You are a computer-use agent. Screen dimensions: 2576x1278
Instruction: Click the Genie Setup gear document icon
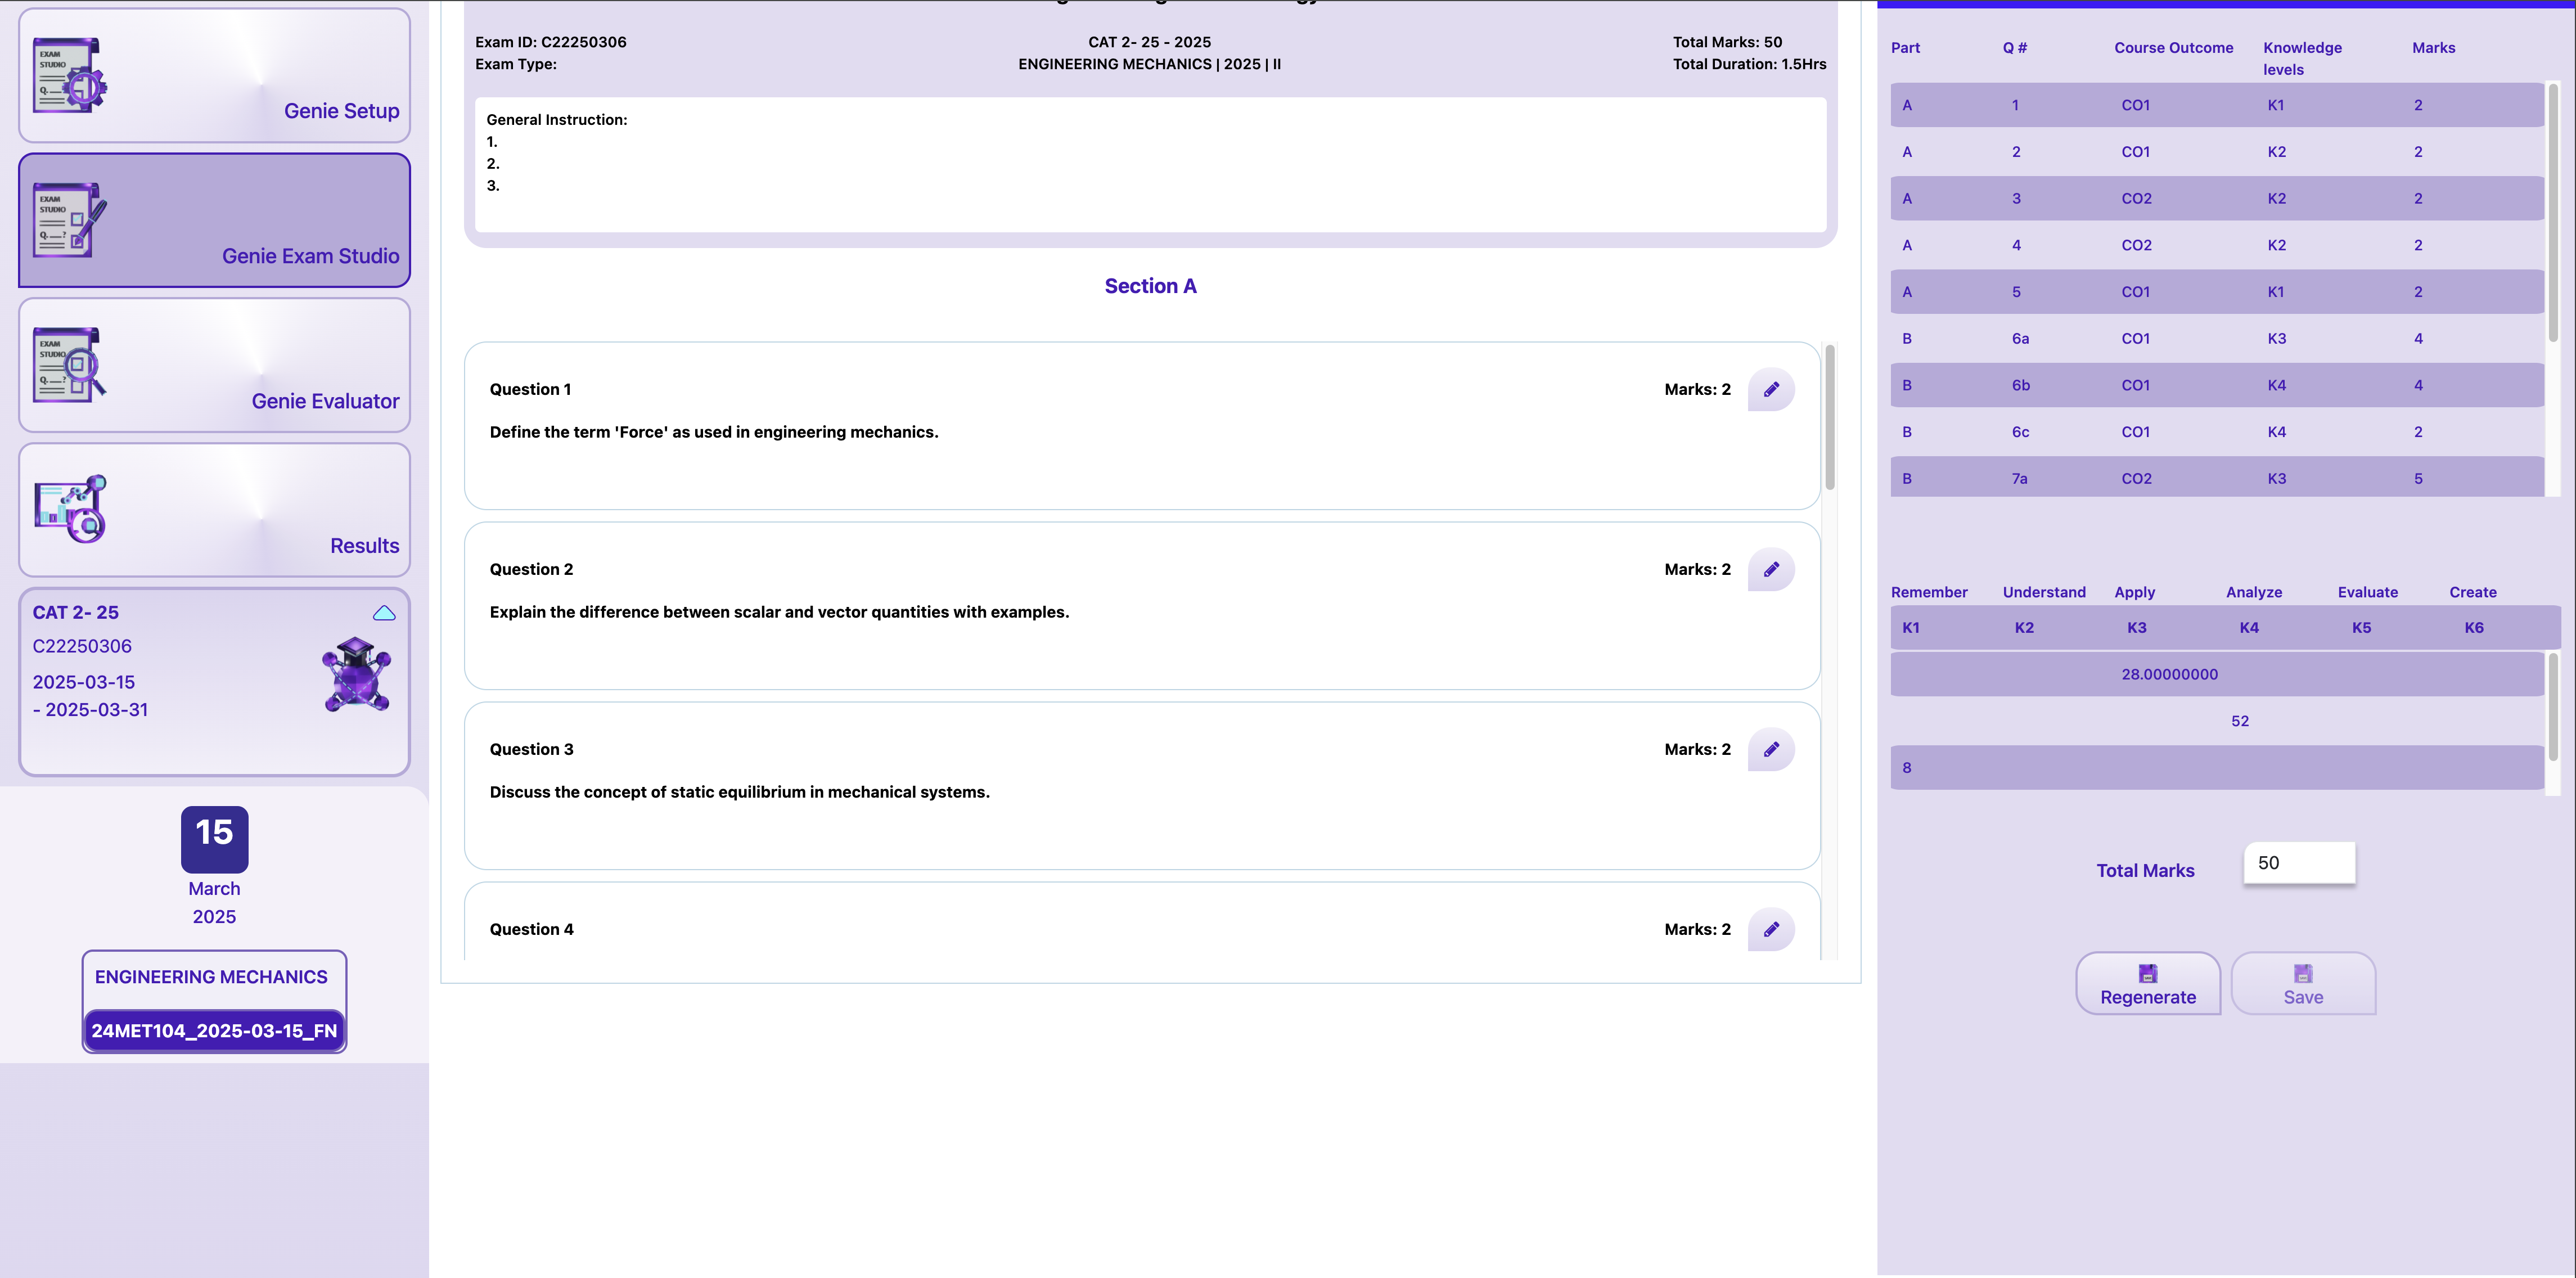point(69,76)
